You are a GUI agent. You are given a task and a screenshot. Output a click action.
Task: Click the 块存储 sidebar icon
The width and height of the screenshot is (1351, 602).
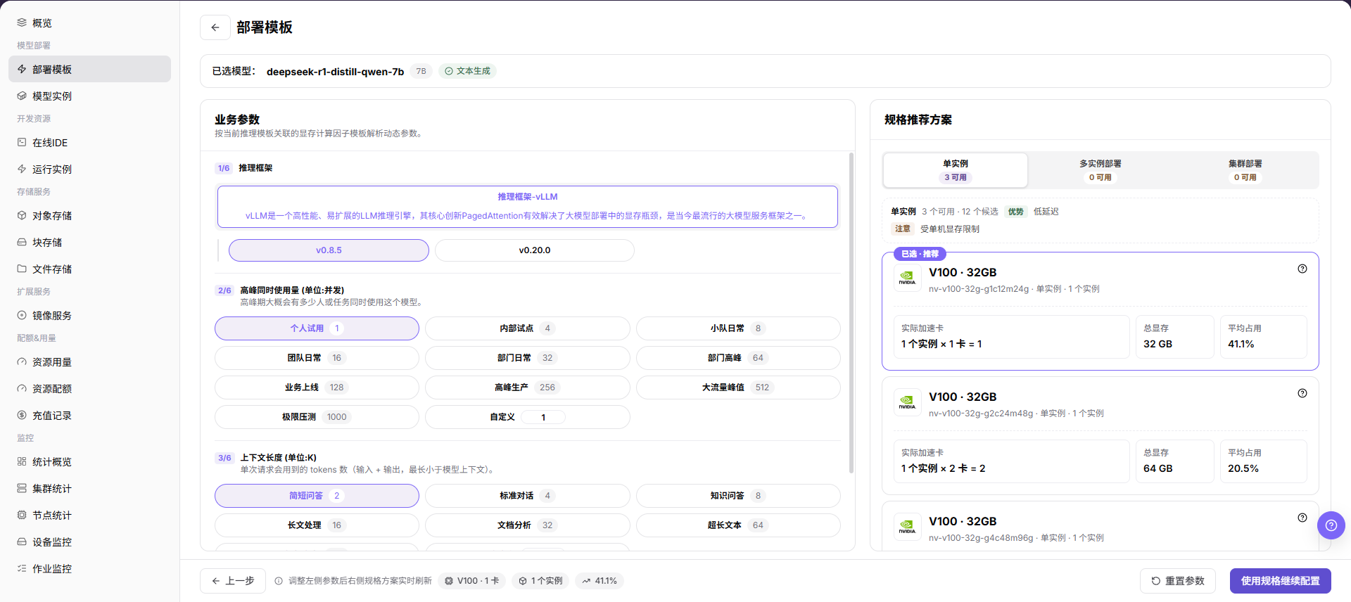tap(22, 242)
